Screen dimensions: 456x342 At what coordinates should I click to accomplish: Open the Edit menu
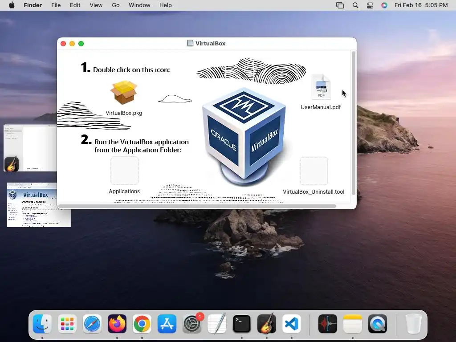point(75,5)
